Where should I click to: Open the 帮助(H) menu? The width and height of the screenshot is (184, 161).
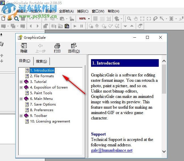[x=113, y=11]
